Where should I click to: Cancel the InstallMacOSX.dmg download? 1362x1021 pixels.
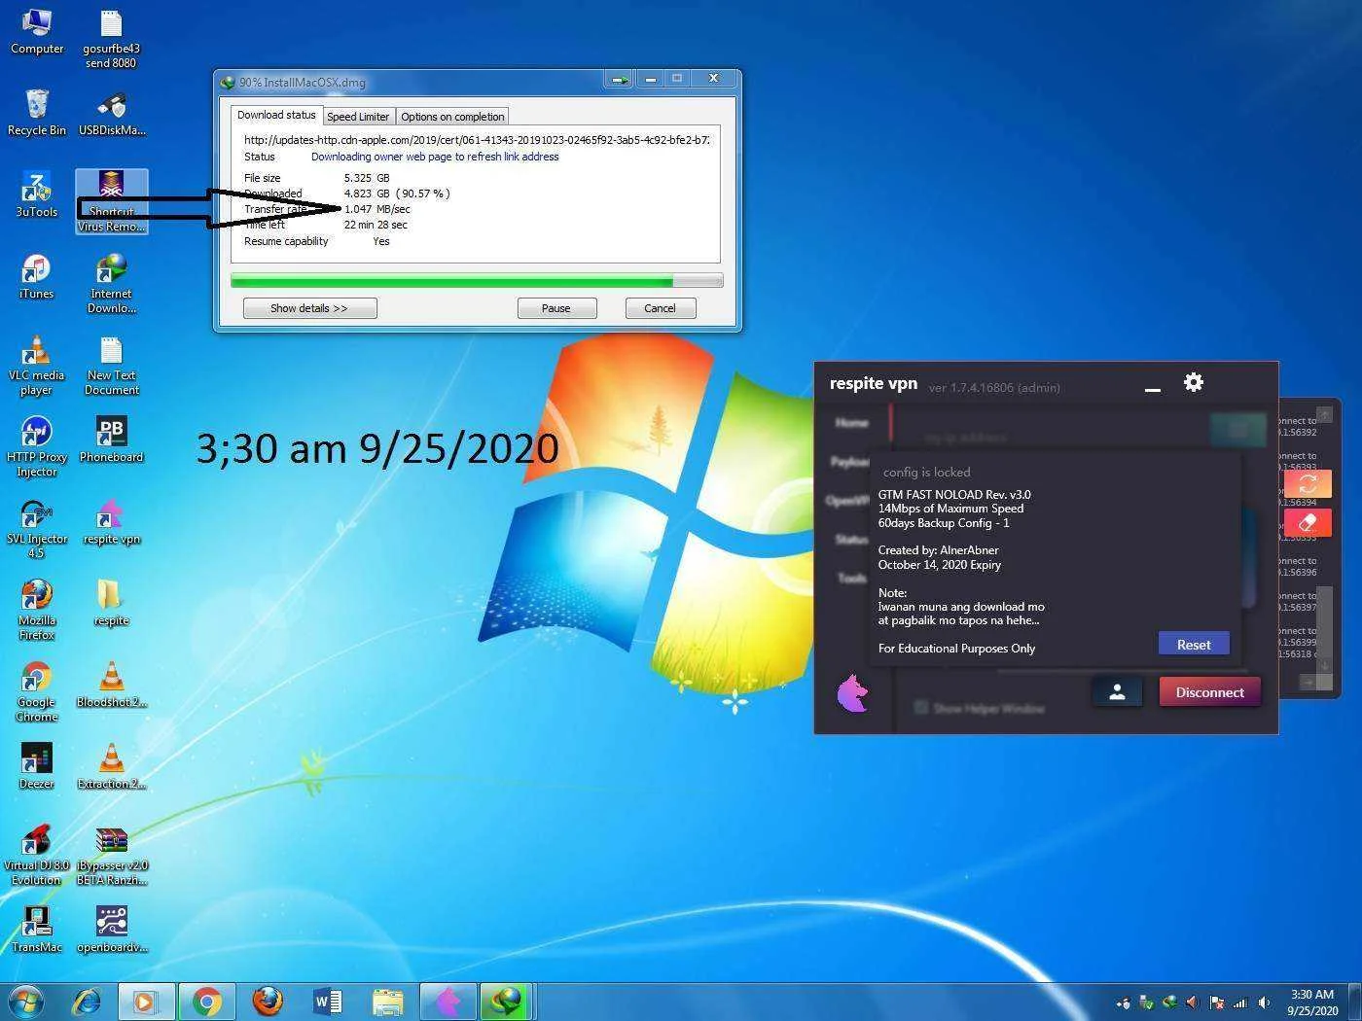pos(660,308)
